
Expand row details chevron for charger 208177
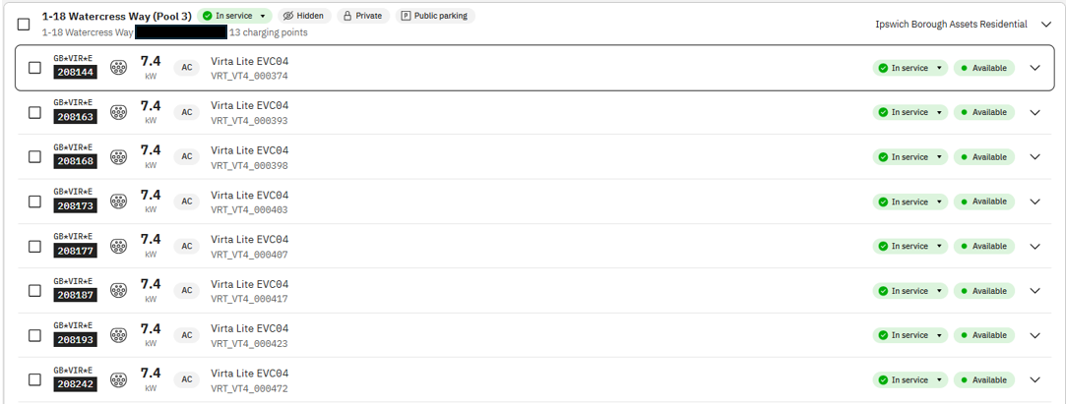pyautogui.click(x=1035, y=246)
